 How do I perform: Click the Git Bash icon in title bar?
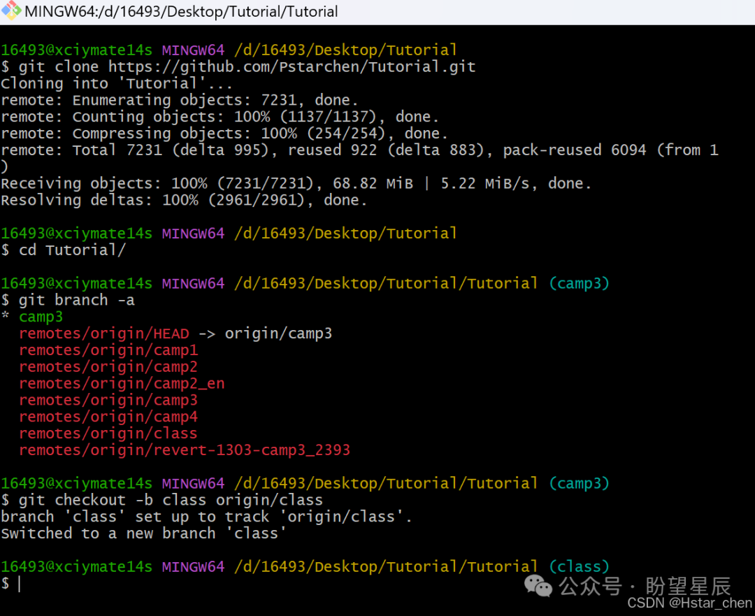(11, 10)
